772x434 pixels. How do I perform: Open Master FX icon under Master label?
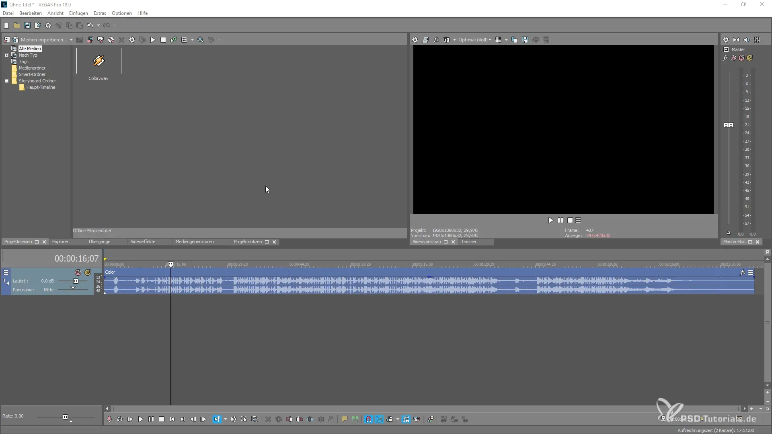[725, 58]
